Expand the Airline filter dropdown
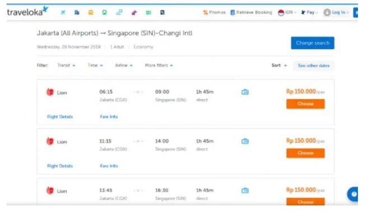This screenshot has width=377, height=212. point(124,65)
